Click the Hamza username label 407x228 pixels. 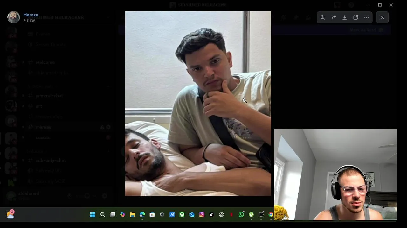click(x=31, y=15)
